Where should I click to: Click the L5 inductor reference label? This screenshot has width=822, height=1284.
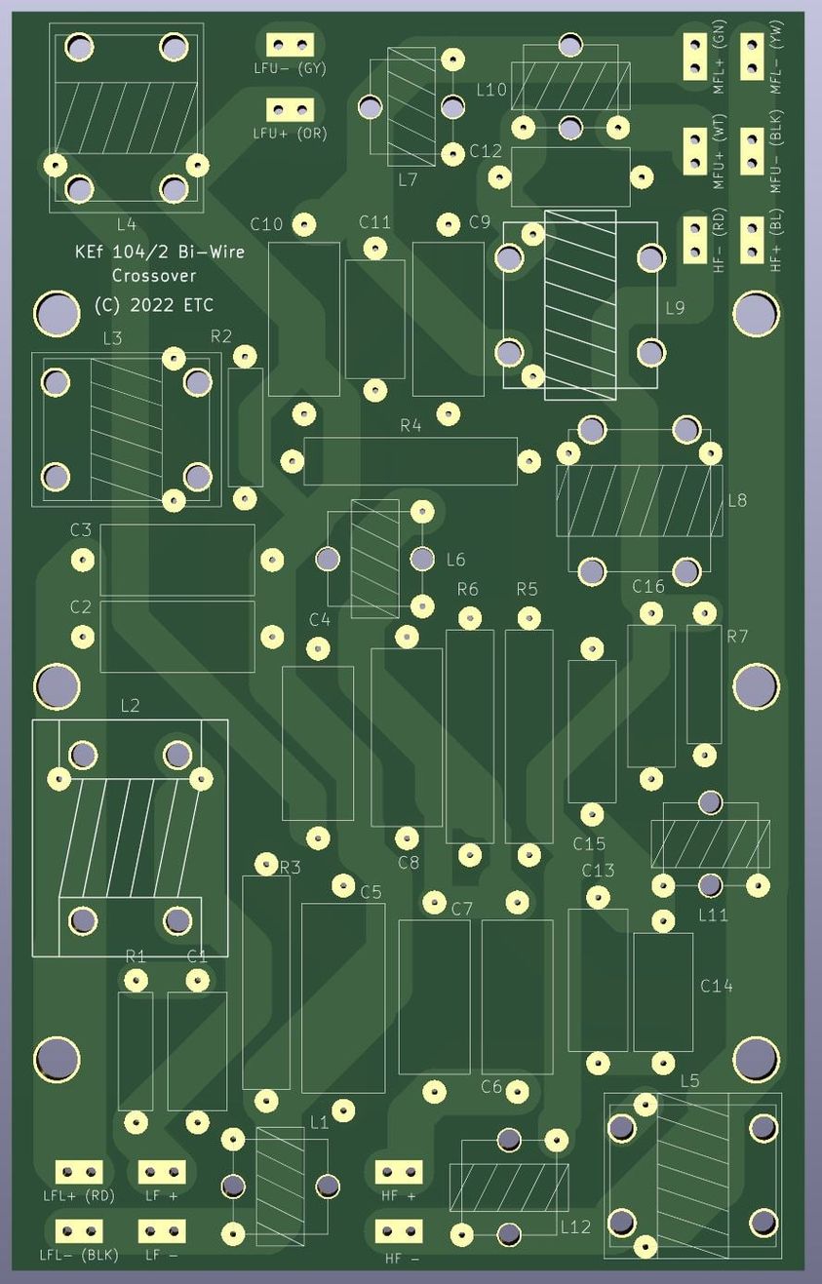(x=689, y=1081)
